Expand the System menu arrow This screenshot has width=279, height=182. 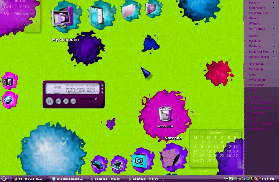[x=273, y=3]
